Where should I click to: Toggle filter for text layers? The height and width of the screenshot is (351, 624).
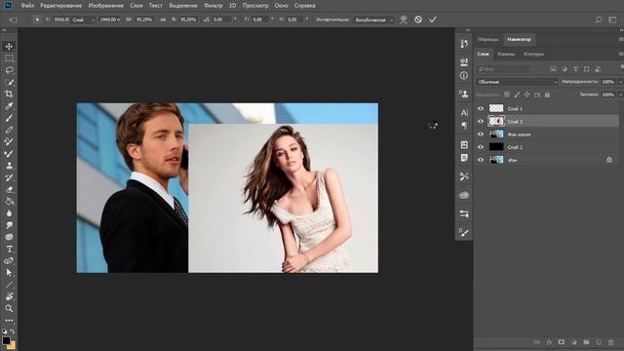pos(575,69)
